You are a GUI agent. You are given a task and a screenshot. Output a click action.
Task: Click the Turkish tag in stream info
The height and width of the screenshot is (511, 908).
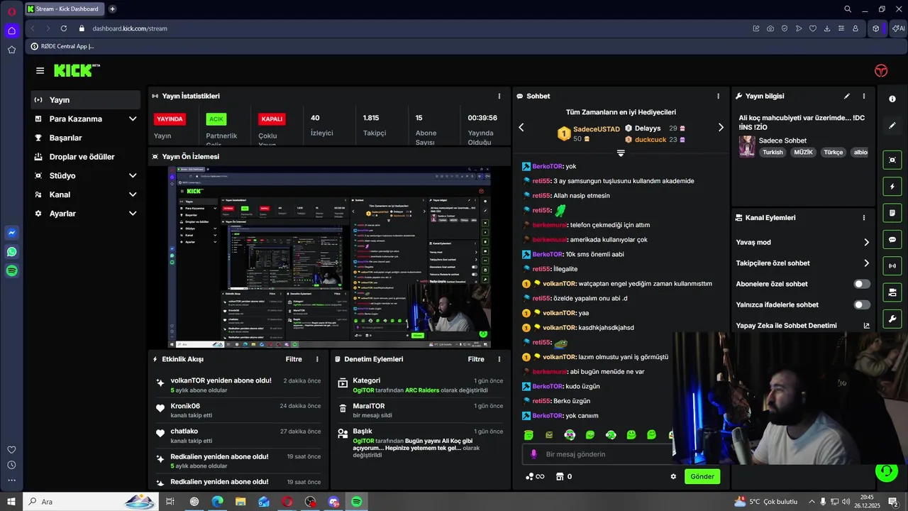(773, 152)
